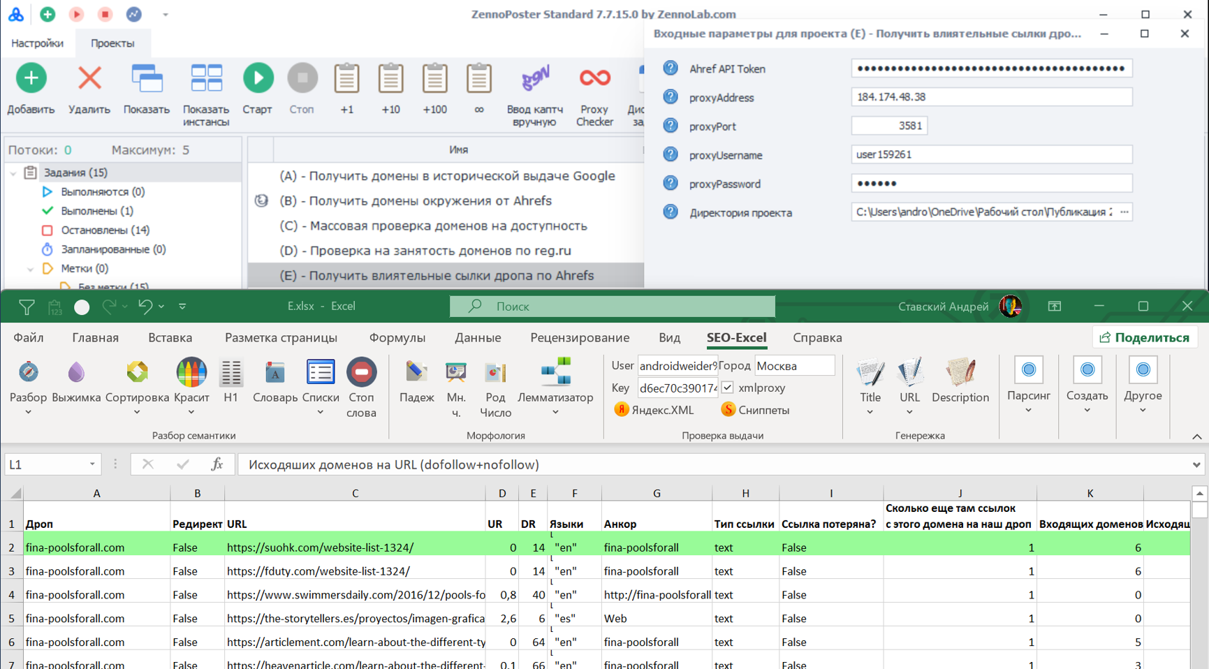Click the Title generator icon

click(870, 372)
